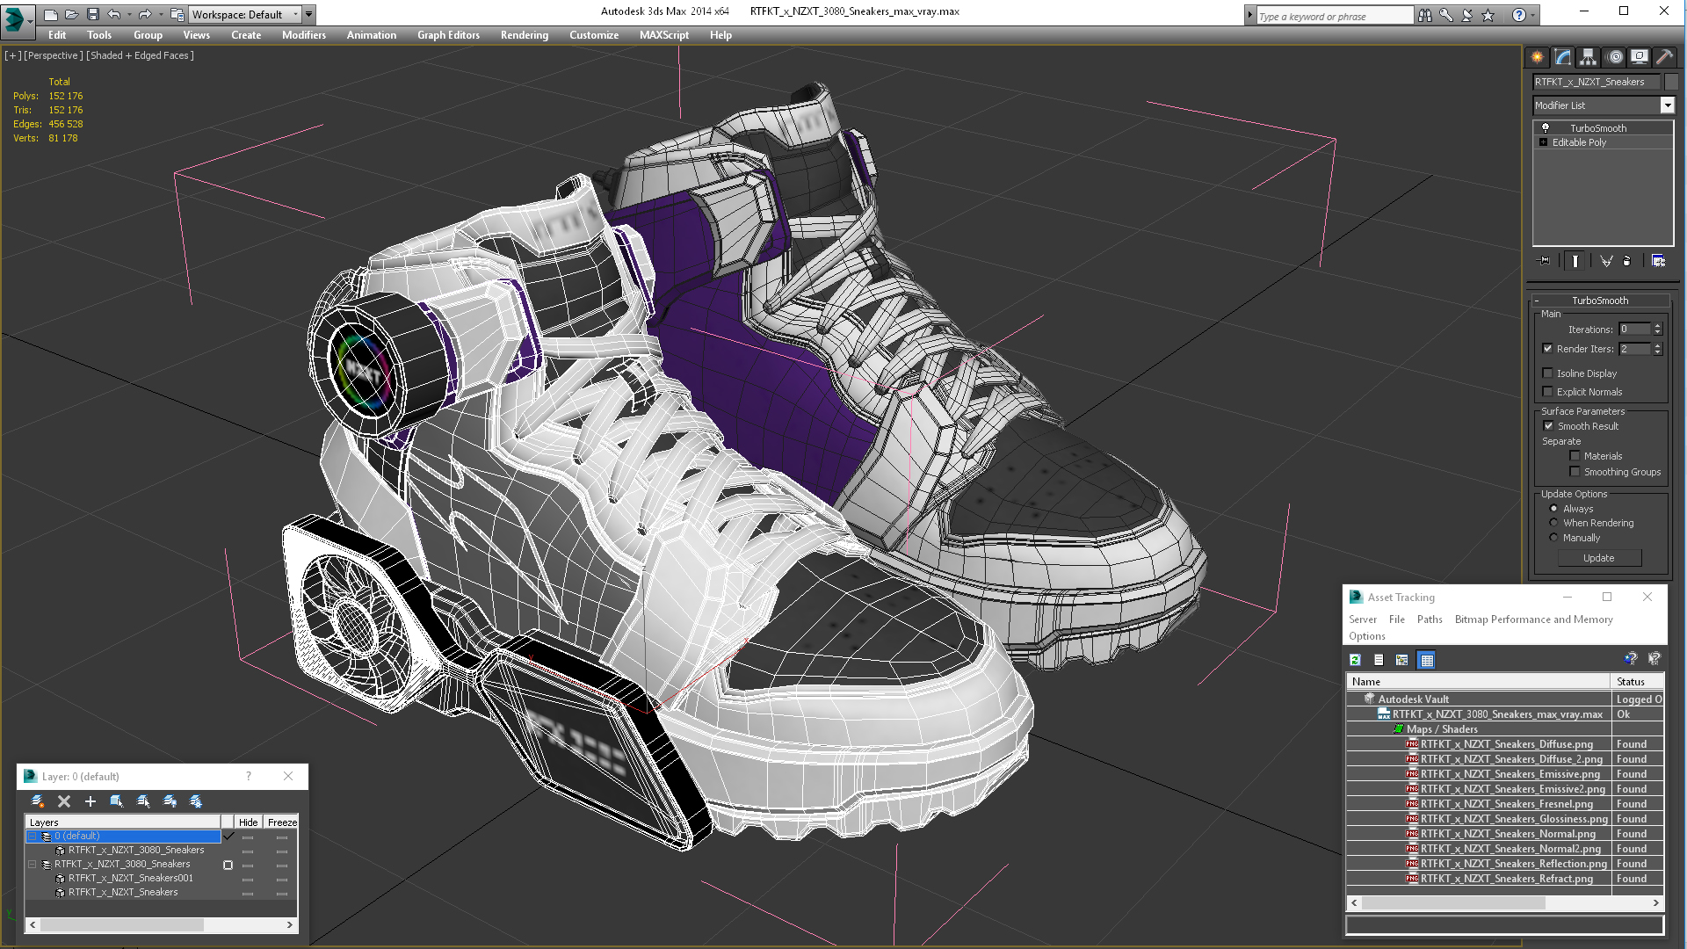Viewport: 1687px width, 949px height.
Task: Click the Update button in TurboSmooth
Action: [x=1599, y=558]
